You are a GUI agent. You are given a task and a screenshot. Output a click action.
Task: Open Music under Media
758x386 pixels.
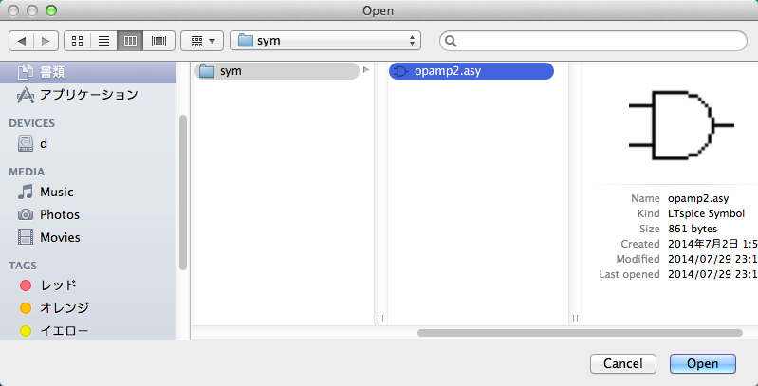pyautogui.click(x=87, y=192)
